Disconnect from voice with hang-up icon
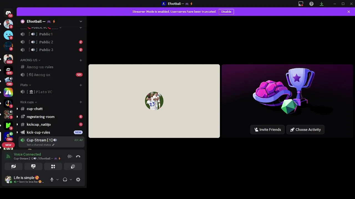This screenshot has height=199, width=355. click(78, 156)
